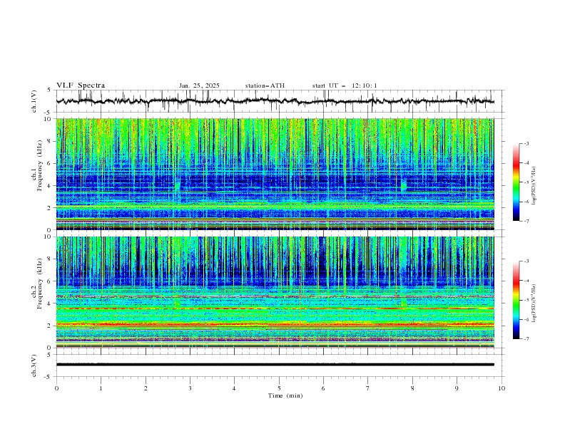Click the "-3" tick on ch.1 color bar

(x=526, y=143)
